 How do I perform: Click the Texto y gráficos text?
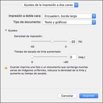(55, 22)
